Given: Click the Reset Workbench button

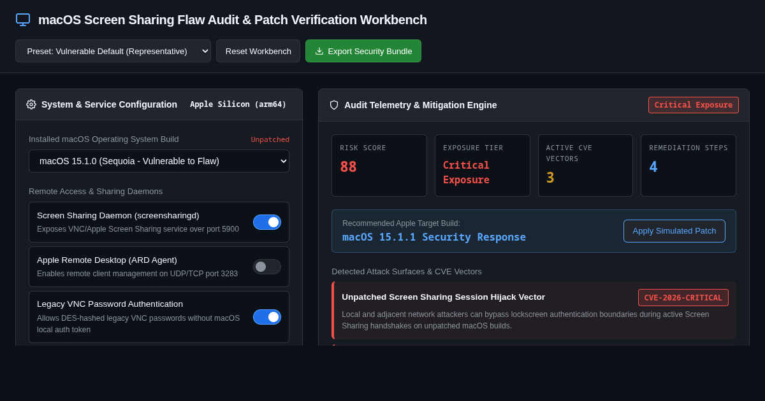Looking at the screenshot, I should [x=258, y=51].
